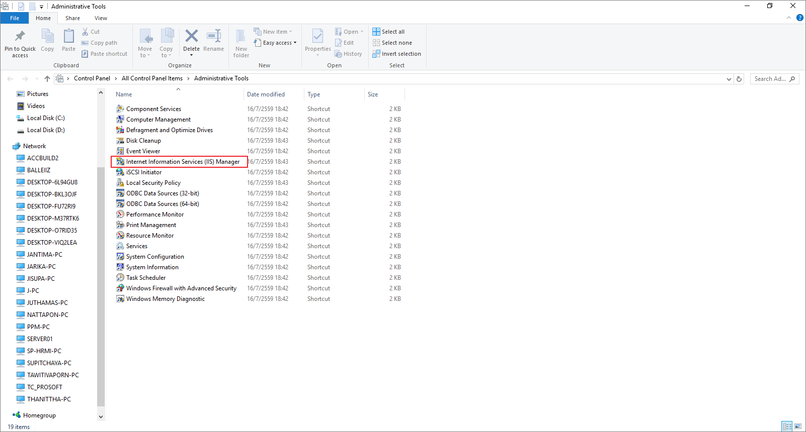Click the Properties checkmark icon
The height and width of the screenshot is (432, 806).
317,36
